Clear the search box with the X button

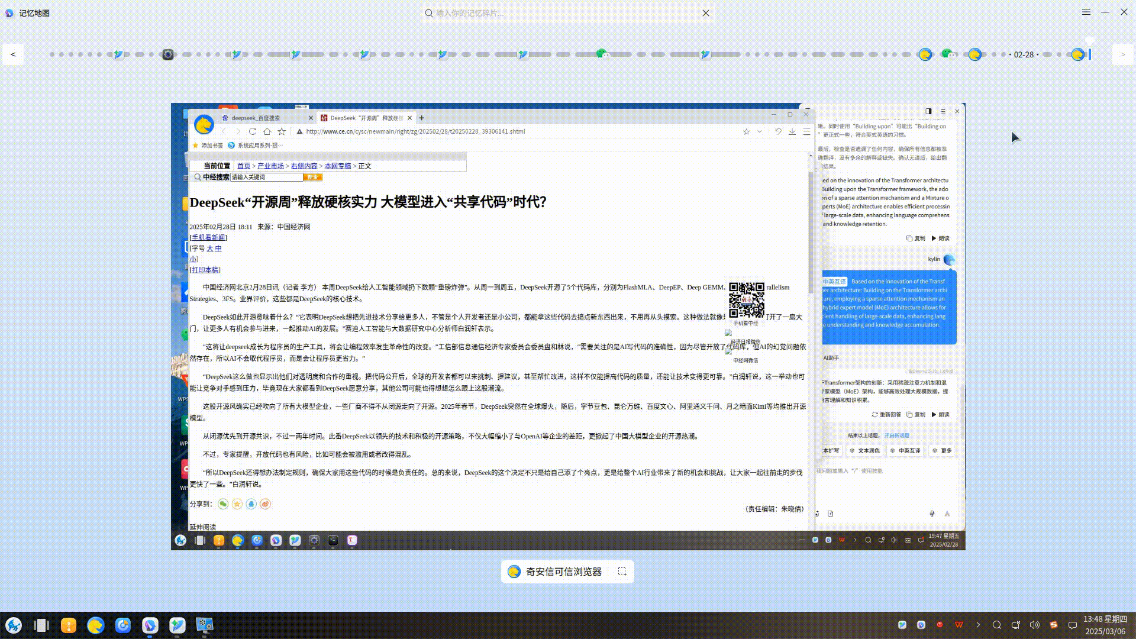[706, 13]
